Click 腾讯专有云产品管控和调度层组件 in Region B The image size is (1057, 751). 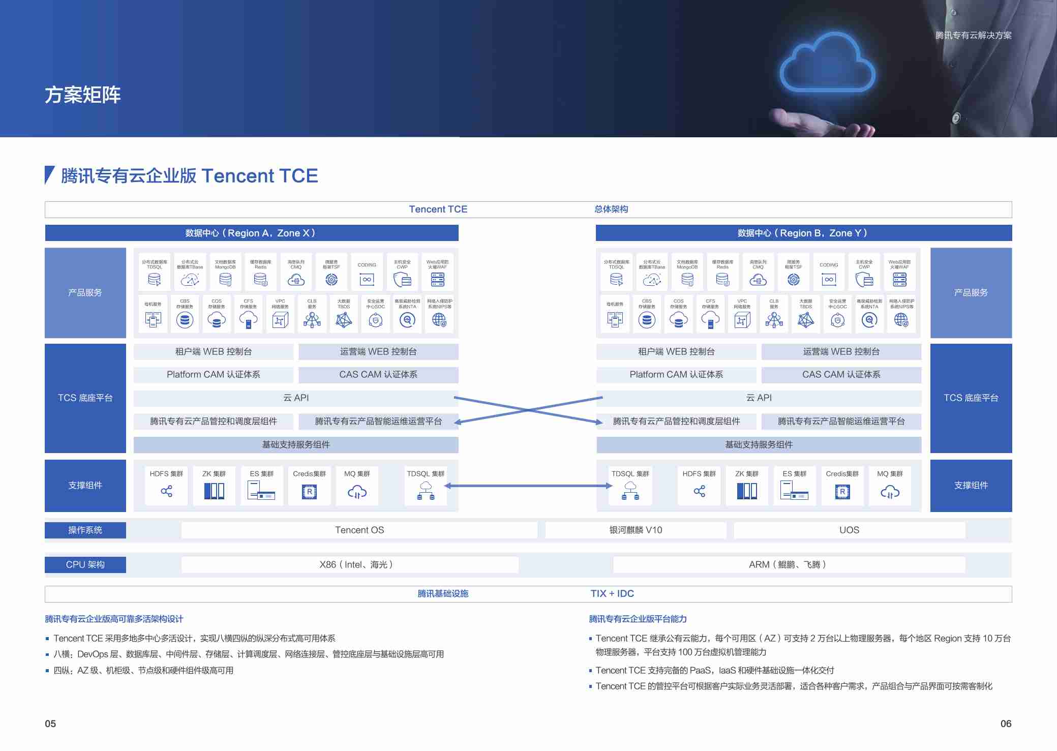coord(676,422)
